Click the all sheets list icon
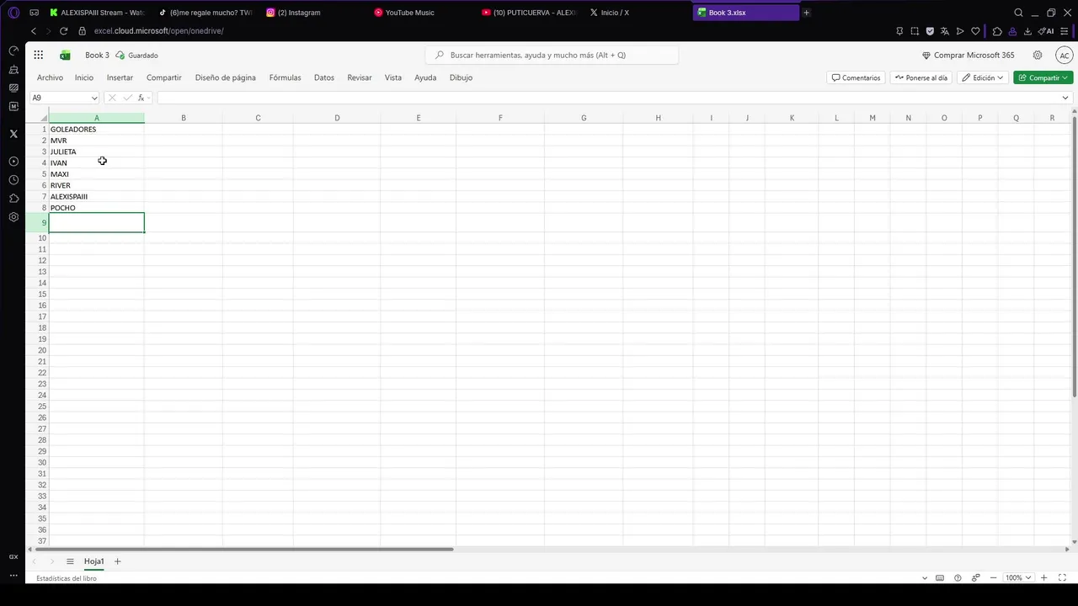This screenshot has width=1078, height=606. click(70, 561)
